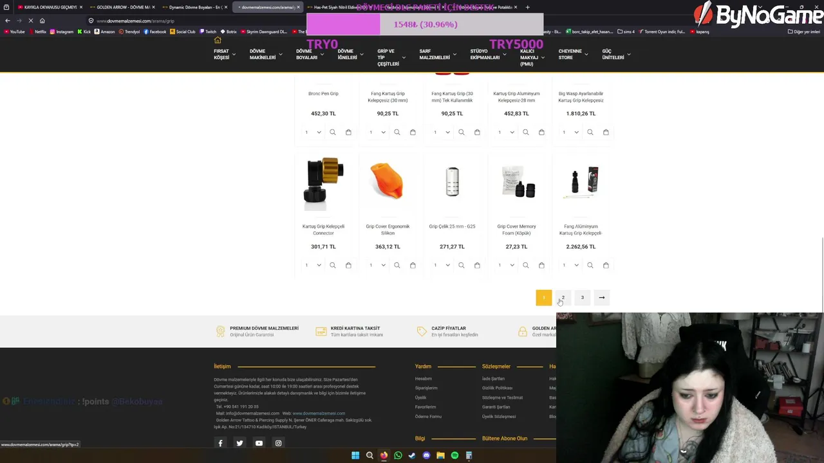The image size is (824, 463).
Task: Open Spotify from the taskbar
Action: coord(454,455)
